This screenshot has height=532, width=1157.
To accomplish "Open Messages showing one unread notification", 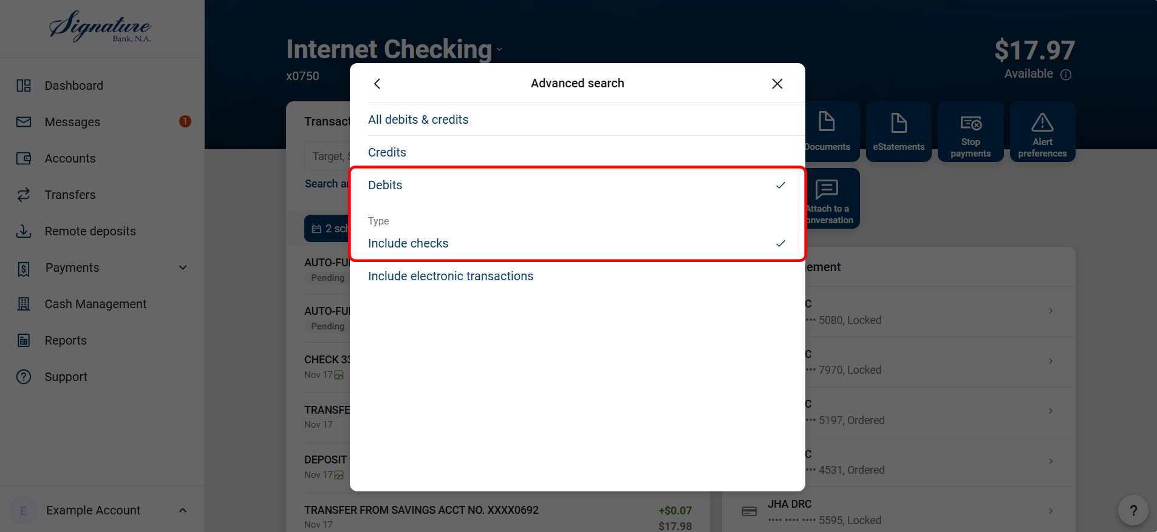I will pos(72,121).
